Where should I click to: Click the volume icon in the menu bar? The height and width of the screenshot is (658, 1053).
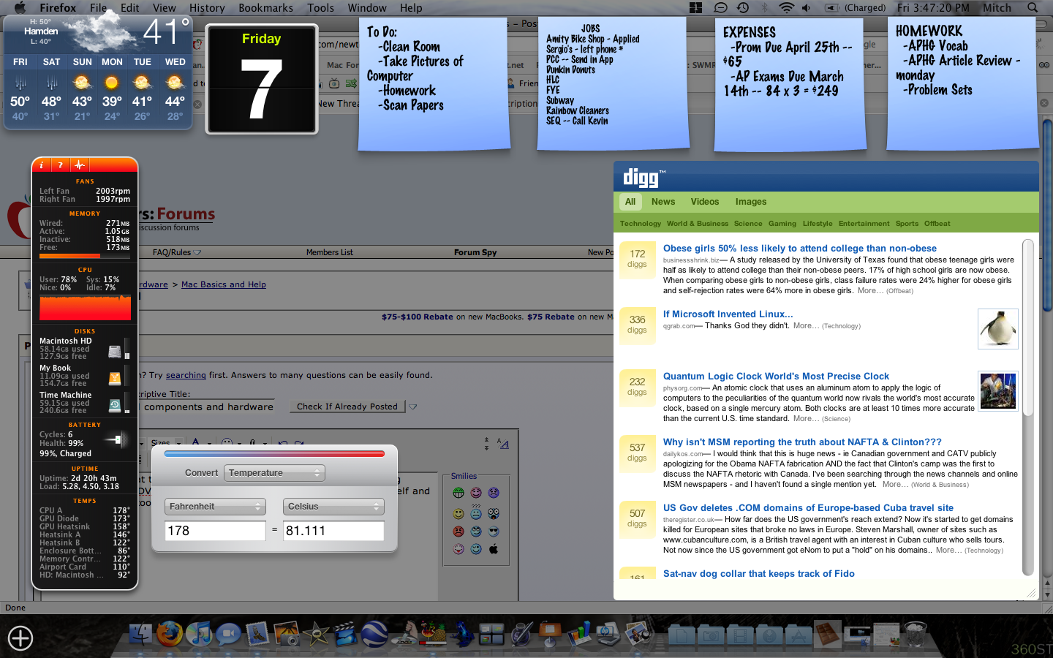(807, 7)
